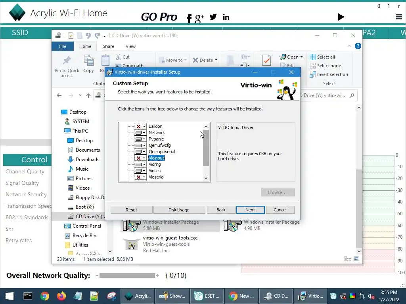
Task: Open ESET taskbar item
Action: pos(207,296)
